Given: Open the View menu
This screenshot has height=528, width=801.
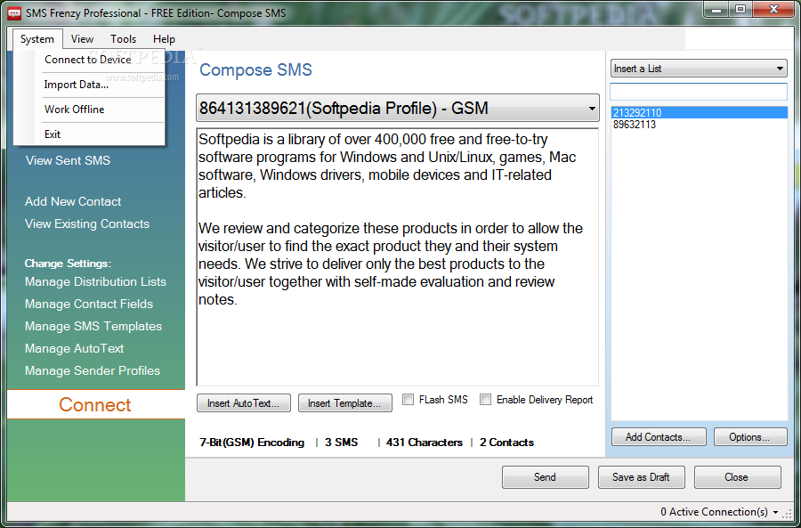Looking at the screenshot, I should click(x=82, y=39).
